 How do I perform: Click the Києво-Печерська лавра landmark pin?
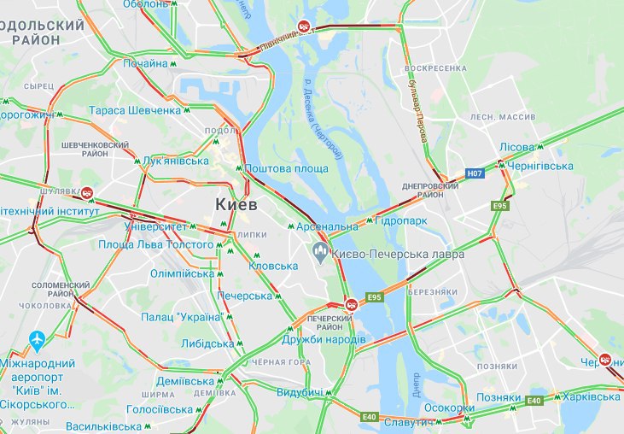pyautogui.click(x=320, y=253)
